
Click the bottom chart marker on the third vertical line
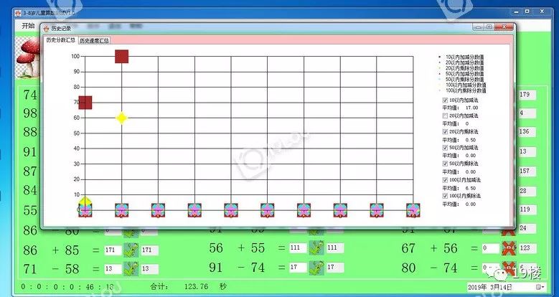[158, 210]
